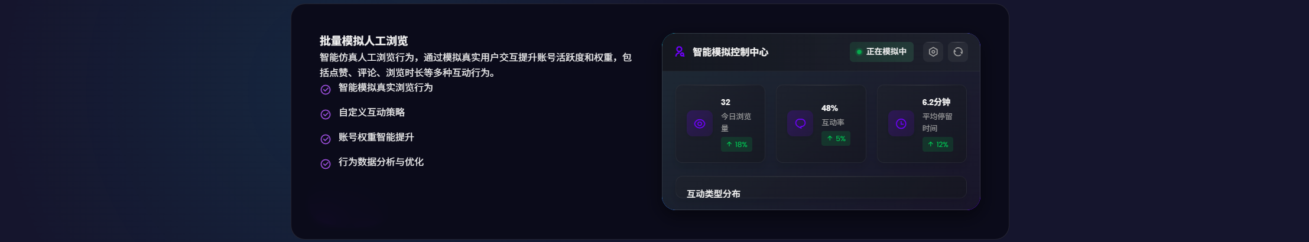This screenshot has width=1309, height=242.
Task: Select the 自定义互动策略 list item text
Action: (372, 112)
